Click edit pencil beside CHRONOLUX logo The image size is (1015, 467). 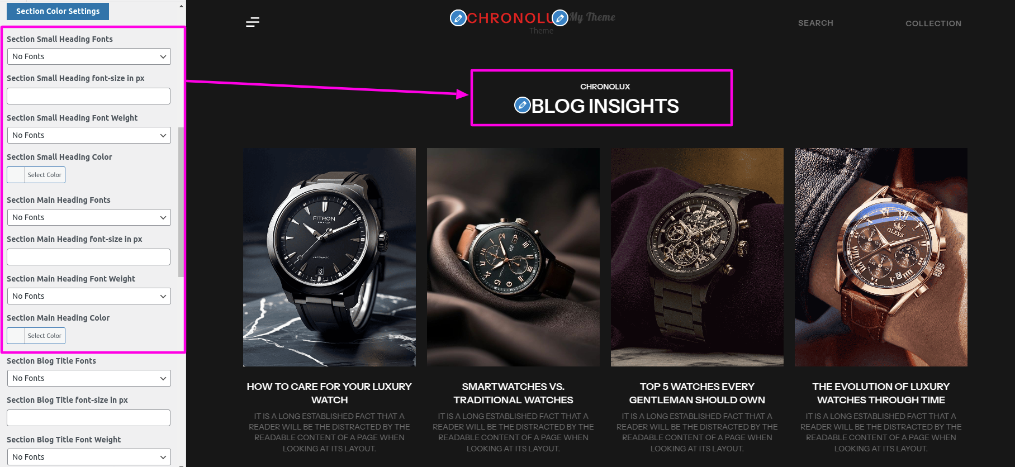(458, 18)
